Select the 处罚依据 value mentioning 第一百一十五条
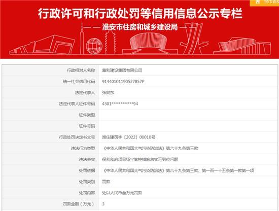Image resolution: width=279 pixels, height=211 pixels. pyautogui.click(x=178, y=170)
